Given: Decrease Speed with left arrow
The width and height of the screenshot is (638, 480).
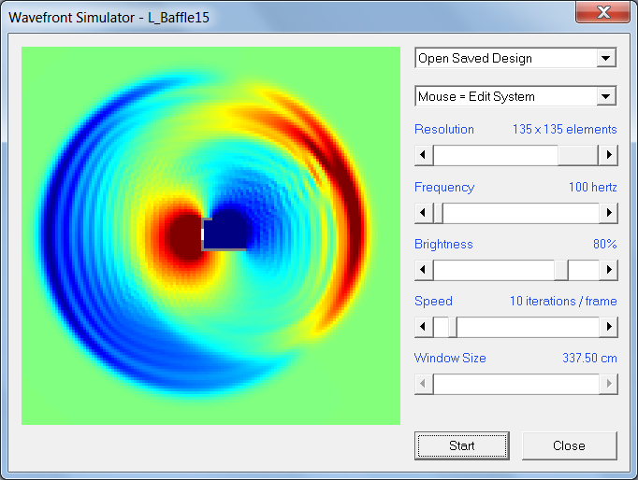Looking at the screenshot, I should click(x=424, y=327).
